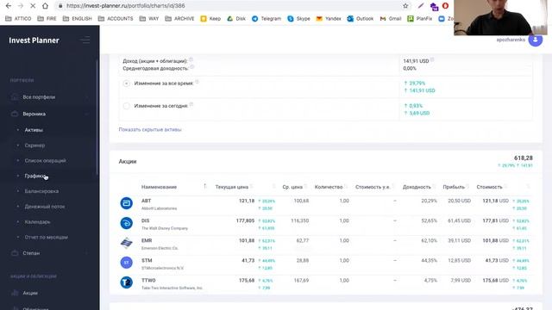
Task: Sort table by Прибыль column
Action: click(x=454, y=187)
